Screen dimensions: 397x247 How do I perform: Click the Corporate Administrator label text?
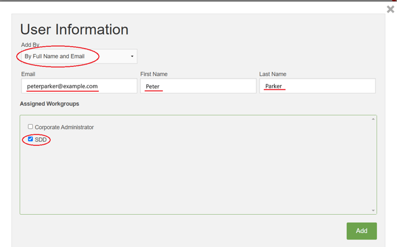click(64, 127)
